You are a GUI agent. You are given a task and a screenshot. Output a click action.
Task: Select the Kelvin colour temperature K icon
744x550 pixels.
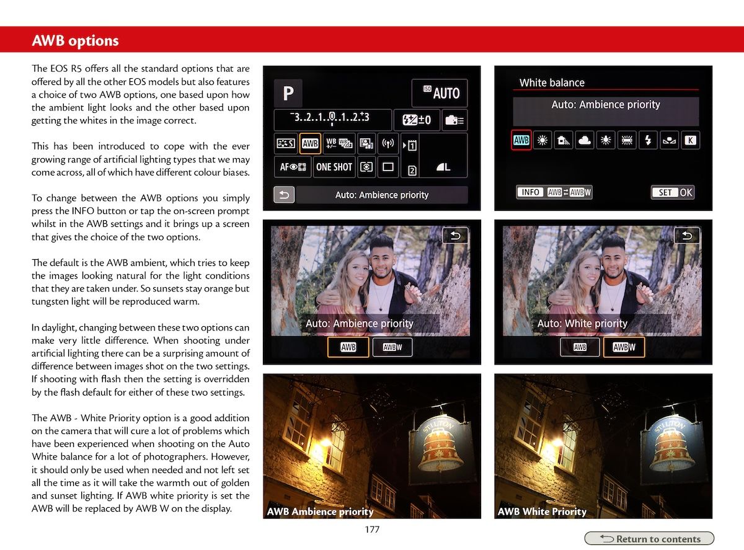pyautogui.click(x=690, y=140)
